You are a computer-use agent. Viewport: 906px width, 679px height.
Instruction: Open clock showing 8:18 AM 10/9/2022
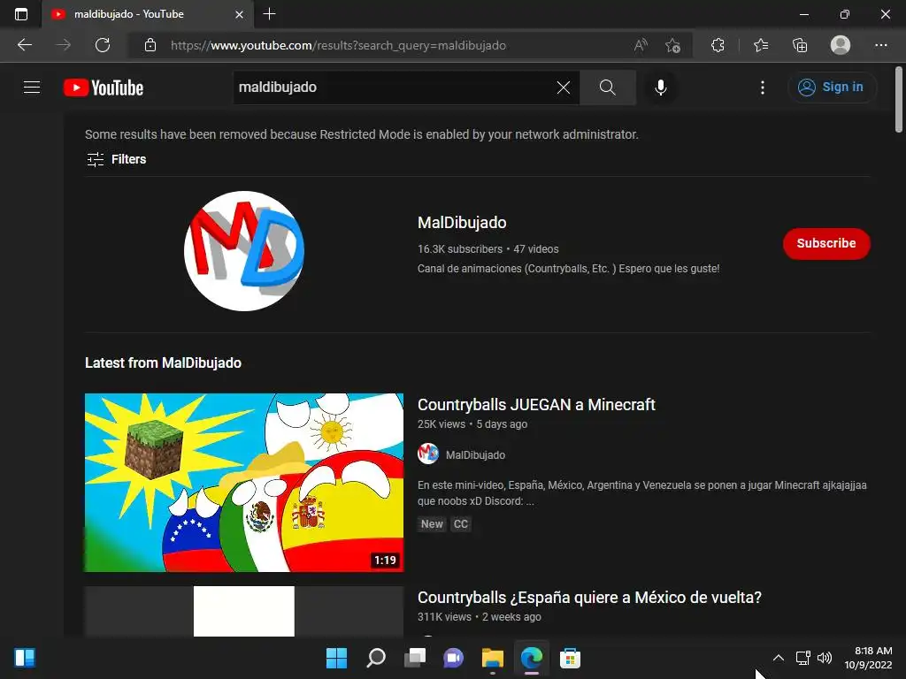tap(869, 658)
